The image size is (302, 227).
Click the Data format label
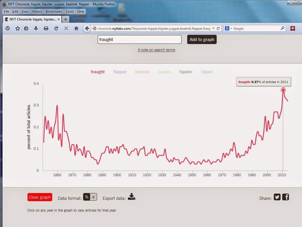coord(70,198)
